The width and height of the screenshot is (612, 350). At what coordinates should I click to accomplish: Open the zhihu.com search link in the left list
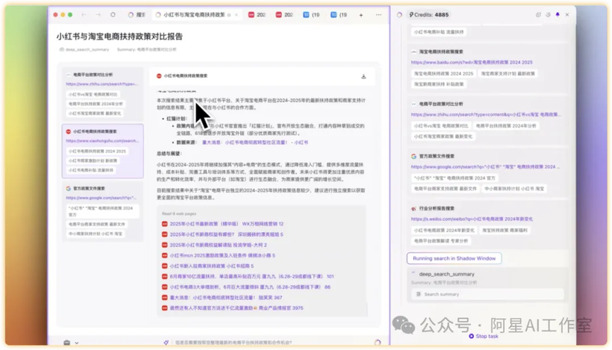tap(102, 84)
